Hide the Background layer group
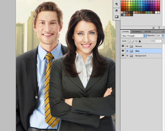 [x=123, y=56]
